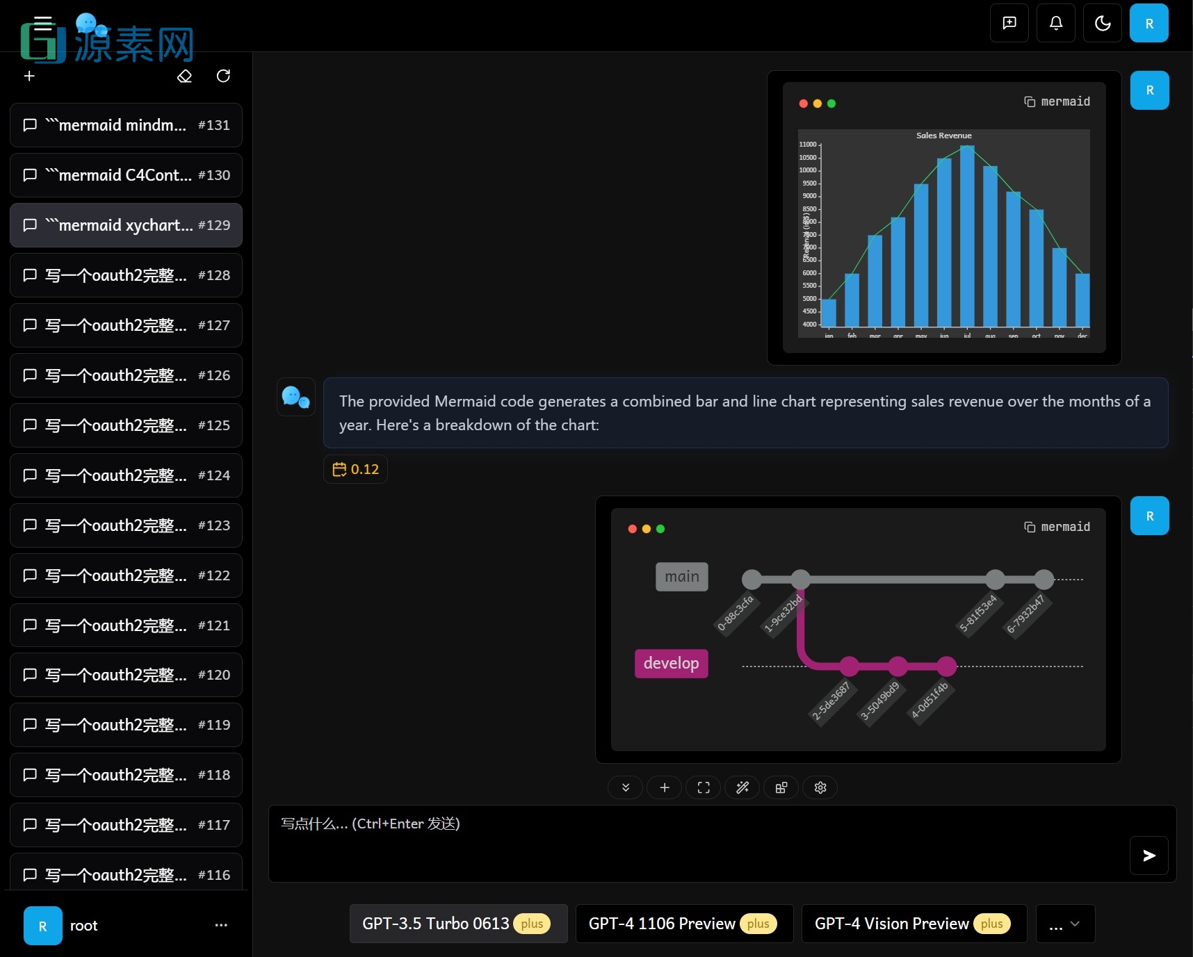This screenshot has height=957, width=1193.
Task: Refresh the conversation list
Action: point(223,76)
